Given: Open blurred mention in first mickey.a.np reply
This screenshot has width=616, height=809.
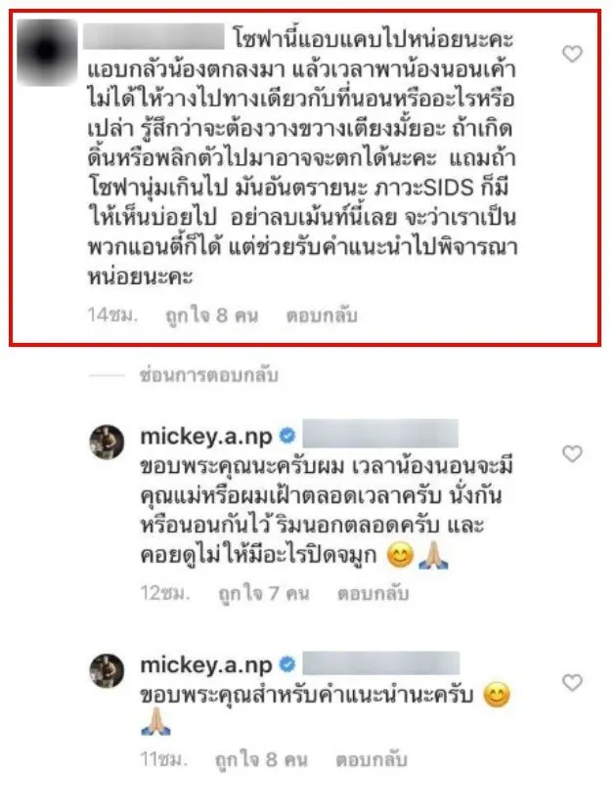Looking at the screenshot, I should (380, 435).
